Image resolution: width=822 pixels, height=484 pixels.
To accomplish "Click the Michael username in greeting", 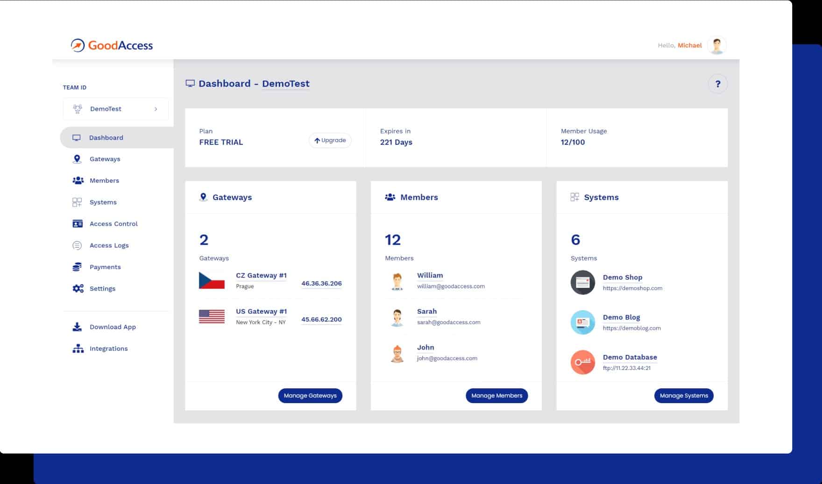I will [690, 45].
